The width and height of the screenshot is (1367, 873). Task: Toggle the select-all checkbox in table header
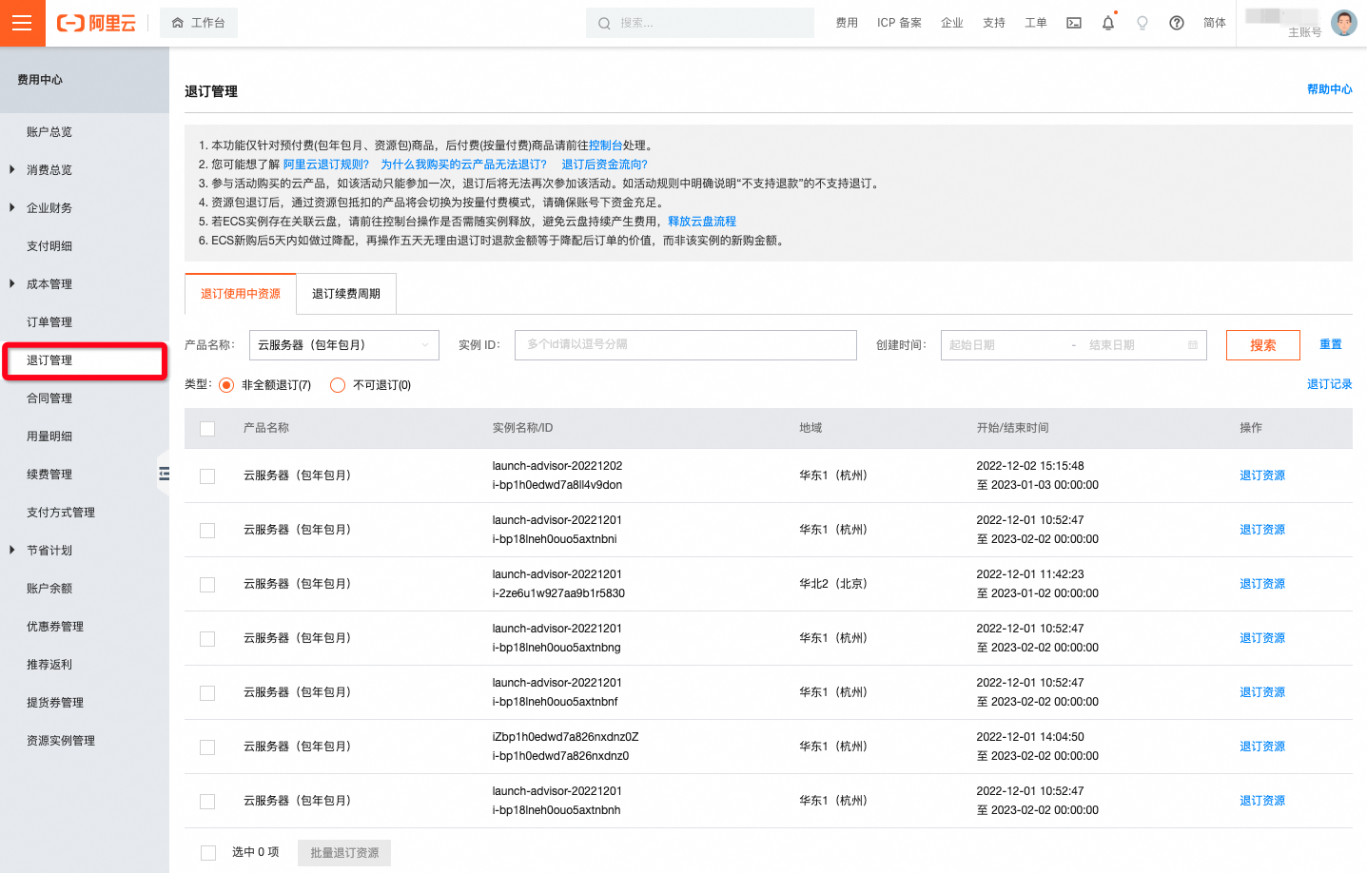pyautogui.click(x=207, y=429)
